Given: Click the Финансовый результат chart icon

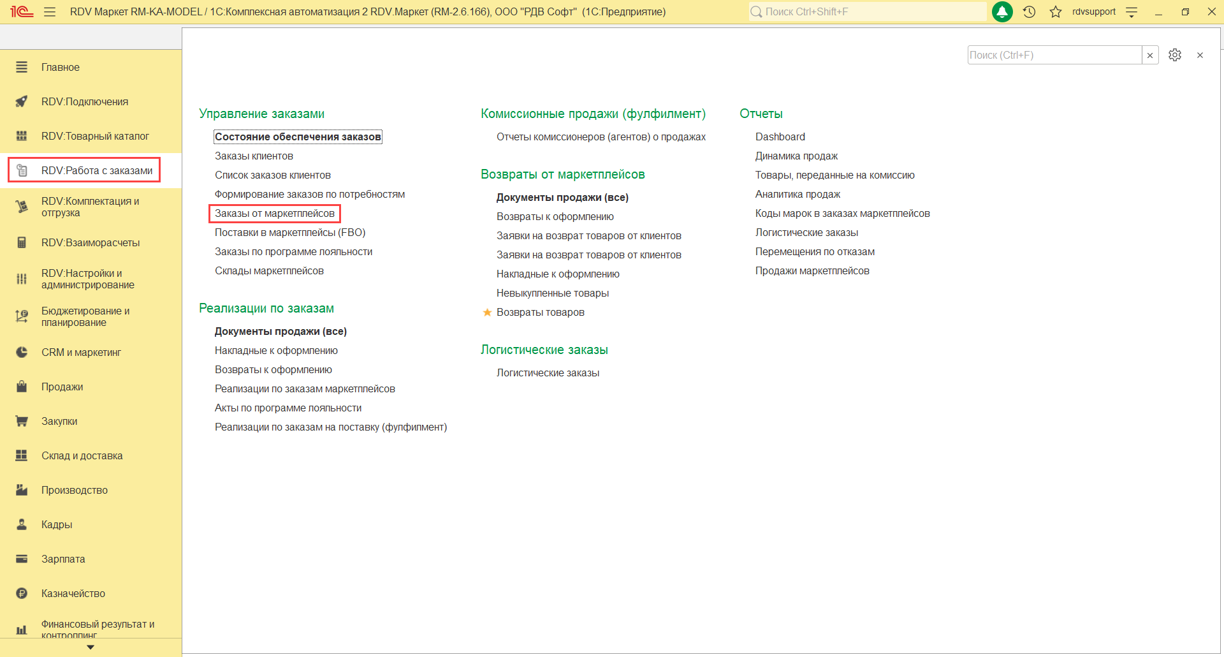Looking at the screenshot, I should point(22,630).
